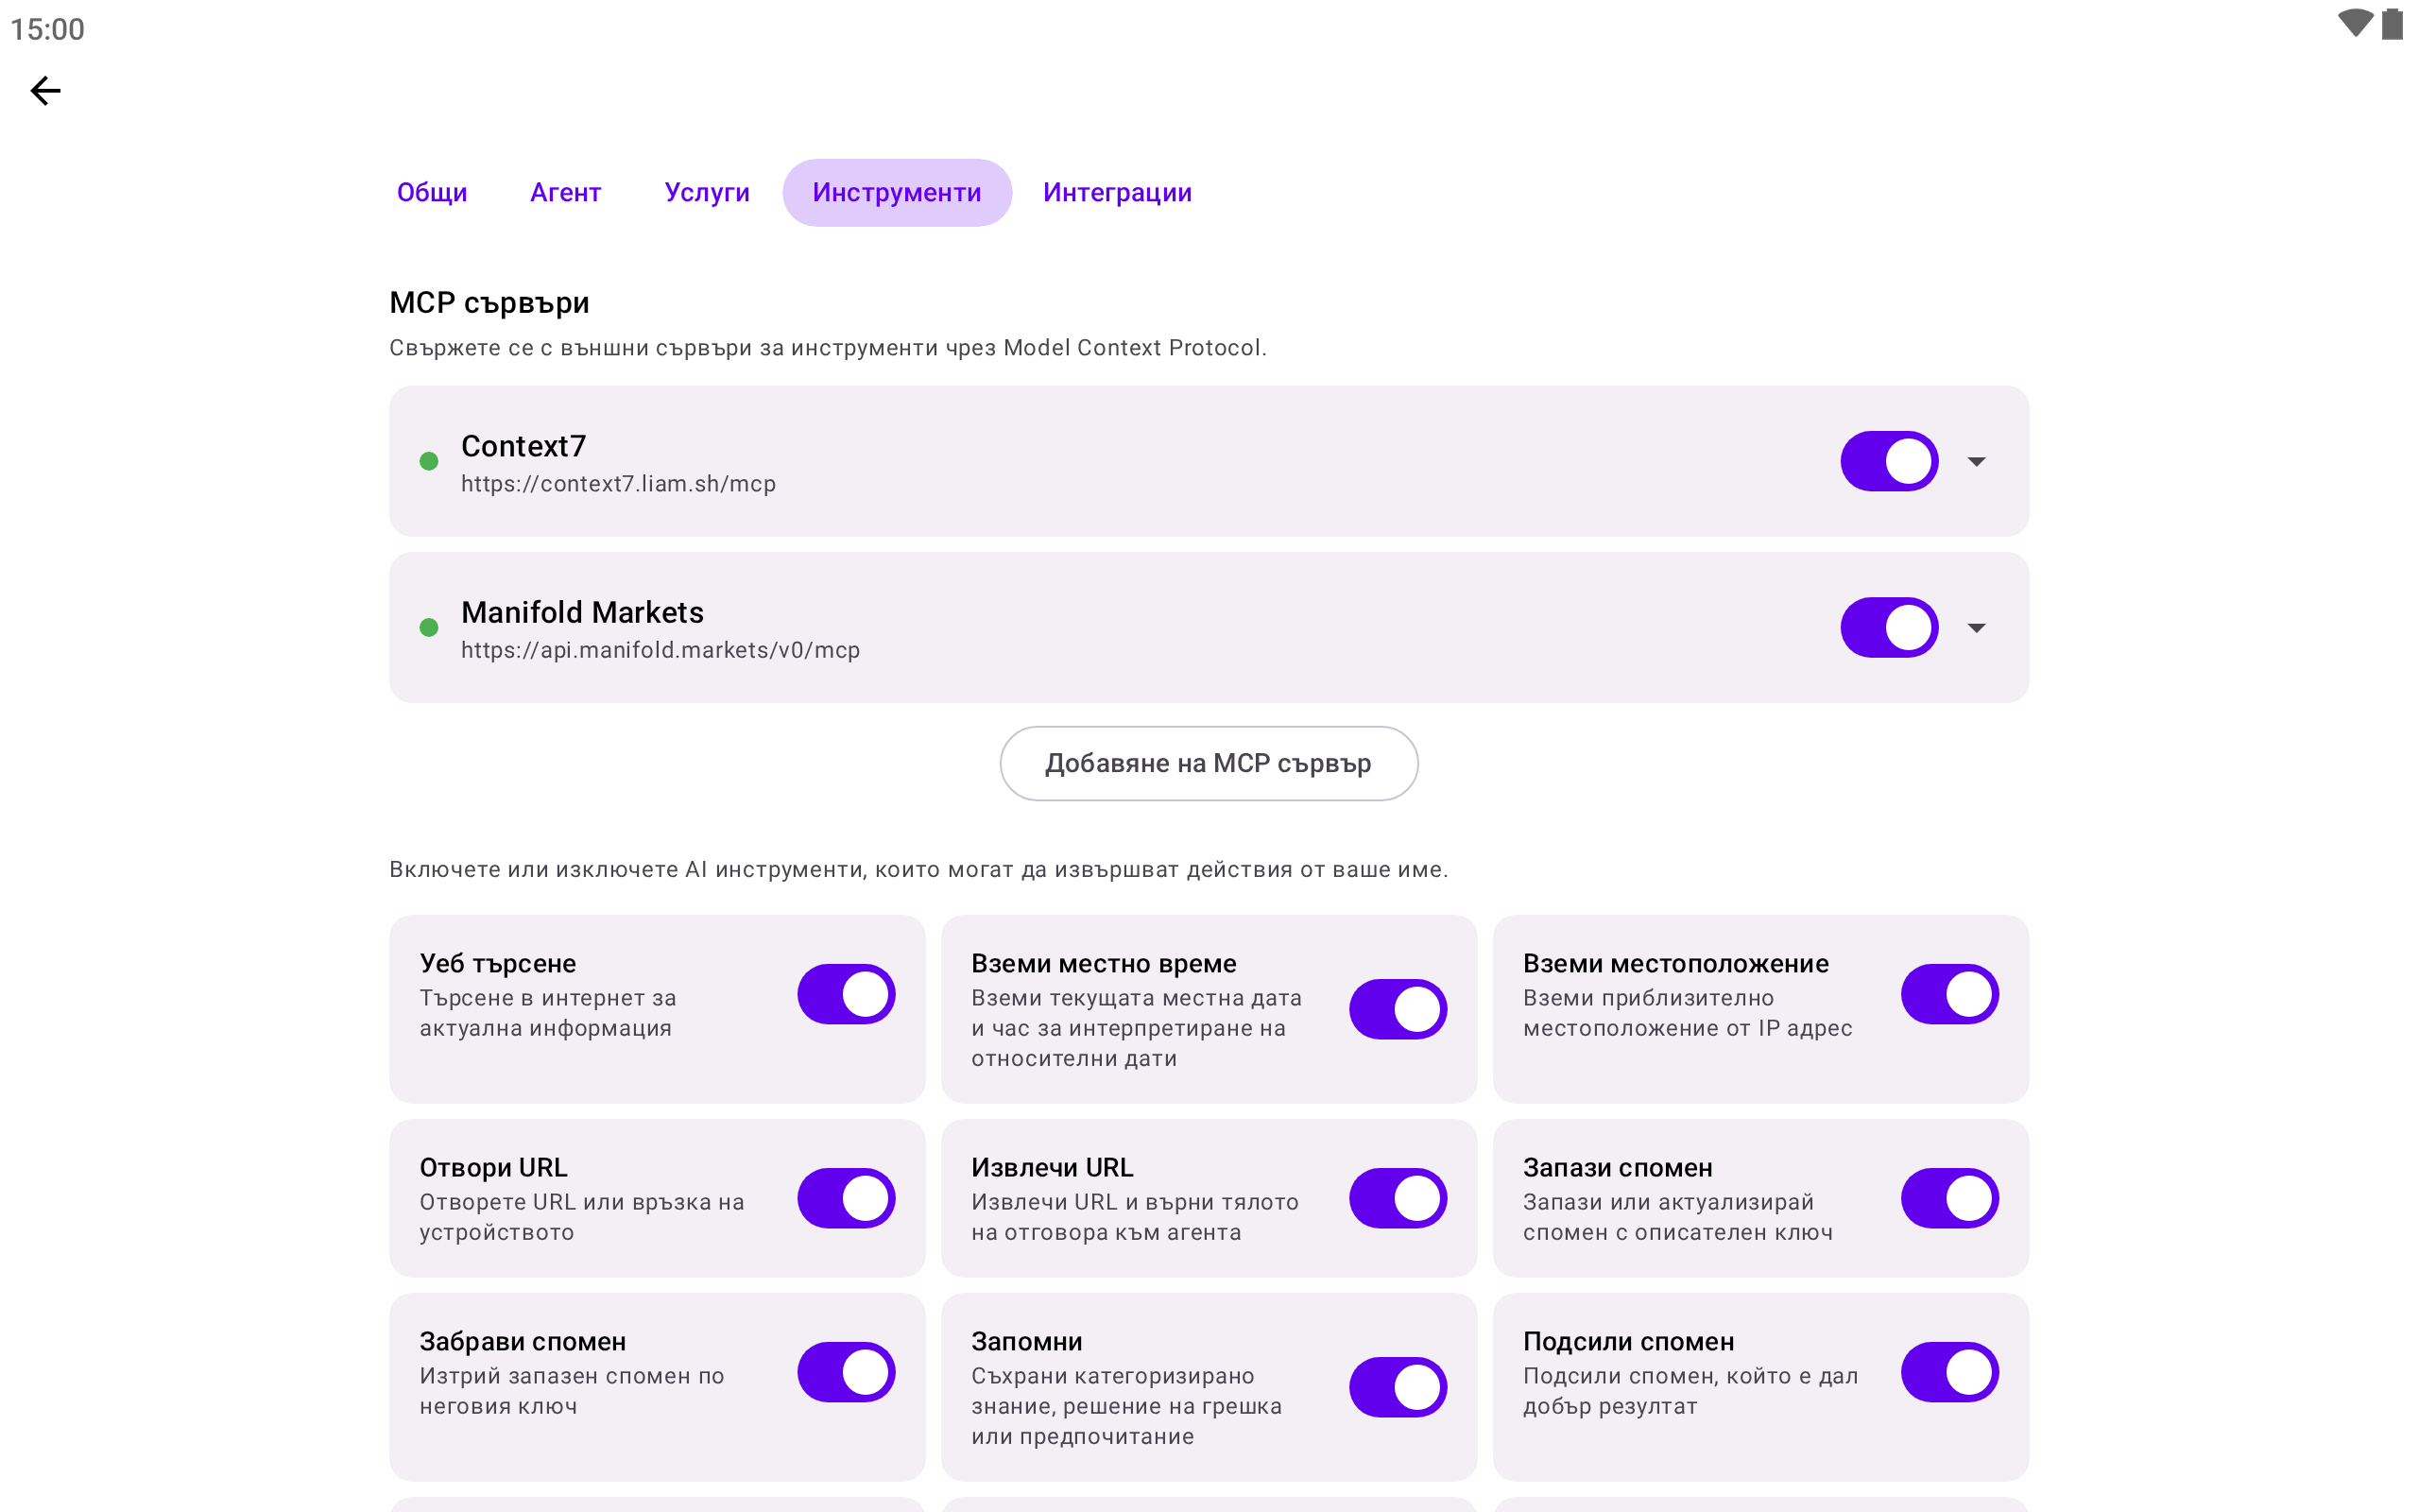2419x1512 pixels.
Task: Click the Отвори URL title
Action: pos(493,1168)
